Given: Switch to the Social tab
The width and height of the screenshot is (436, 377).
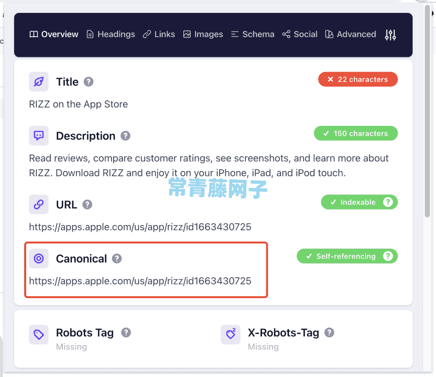Looking at the screenshot, I should 300,34.
